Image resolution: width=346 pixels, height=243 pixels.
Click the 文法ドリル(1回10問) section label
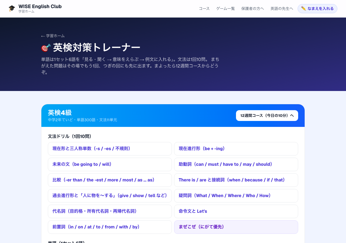tap(70, 136)
